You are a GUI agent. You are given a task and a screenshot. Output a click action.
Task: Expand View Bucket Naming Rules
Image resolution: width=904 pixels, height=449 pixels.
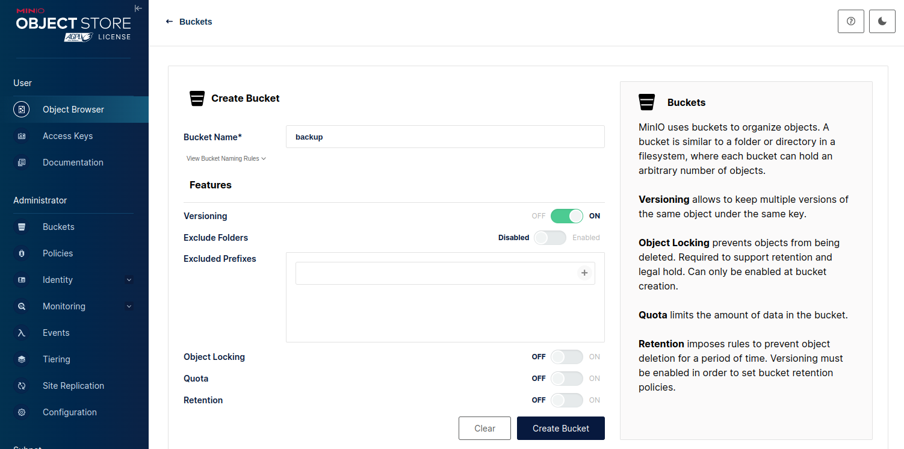point(226,159)
